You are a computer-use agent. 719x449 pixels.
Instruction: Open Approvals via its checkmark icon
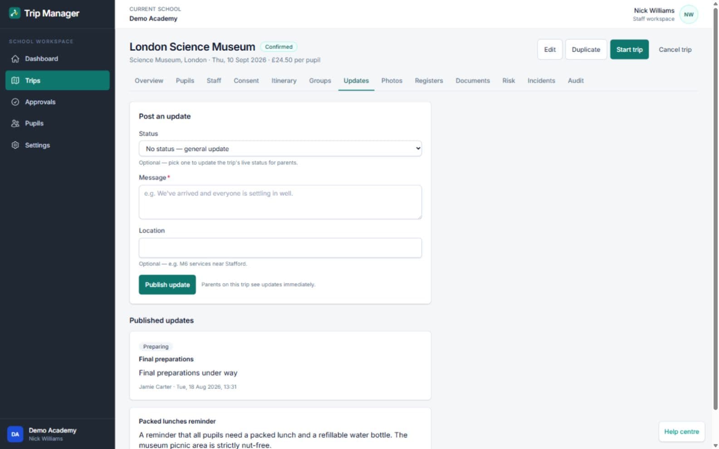click(x=15, y=102)
